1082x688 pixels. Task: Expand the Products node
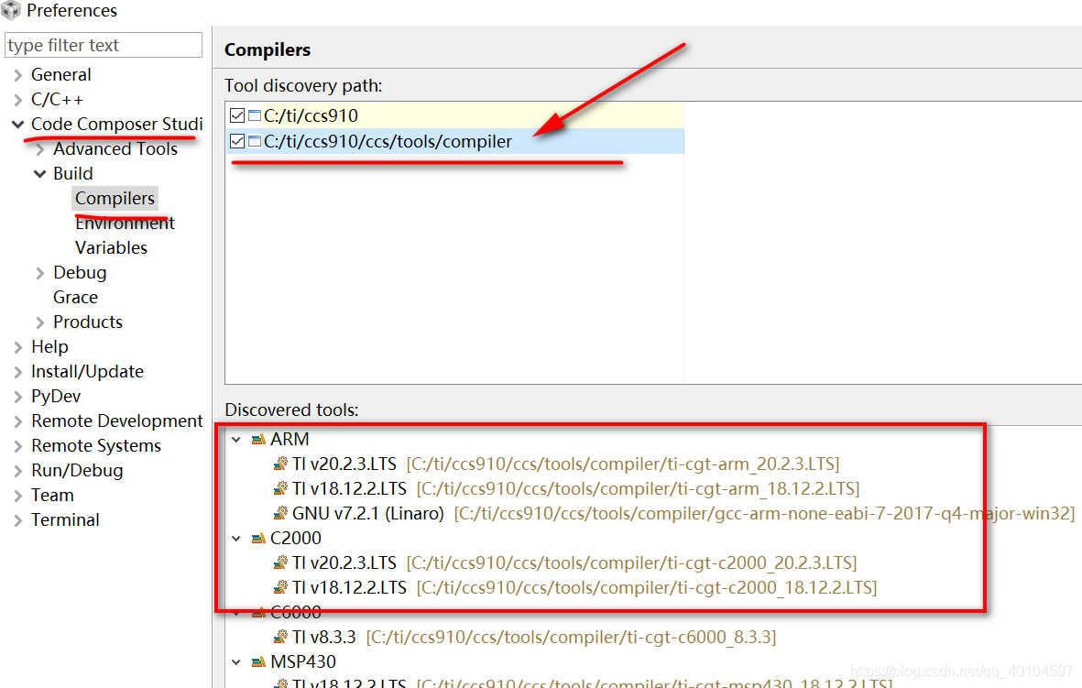pyautogui.click(x=40, y=322)
